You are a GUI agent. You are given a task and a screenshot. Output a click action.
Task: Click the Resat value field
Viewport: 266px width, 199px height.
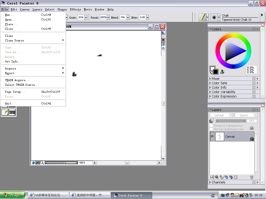click(x=103, y=17)
